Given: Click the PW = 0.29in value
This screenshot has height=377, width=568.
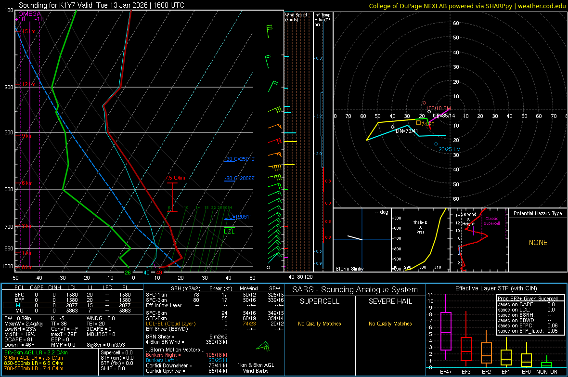Looking at the screenshot, I should pyautogui.click(x=18, y=318).
